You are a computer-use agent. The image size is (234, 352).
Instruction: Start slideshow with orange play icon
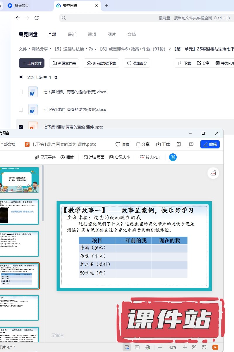click(x=215, y=347)
